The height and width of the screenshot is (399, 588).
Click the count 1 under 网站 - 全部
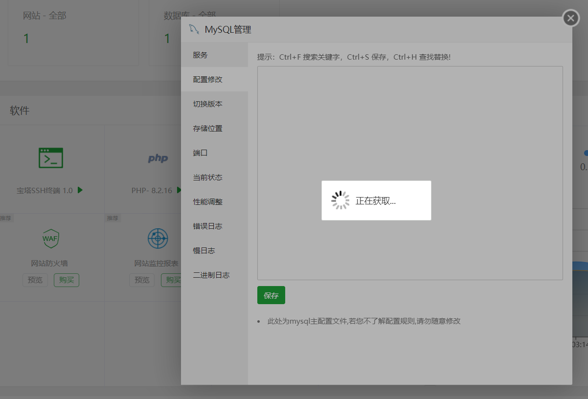[26, 39]
